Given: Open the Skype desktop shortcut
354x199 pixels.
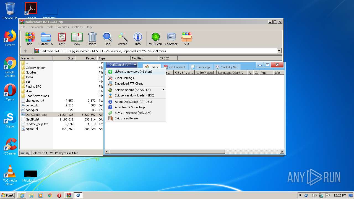Looking at the screenshot, I should click(10, 119).
